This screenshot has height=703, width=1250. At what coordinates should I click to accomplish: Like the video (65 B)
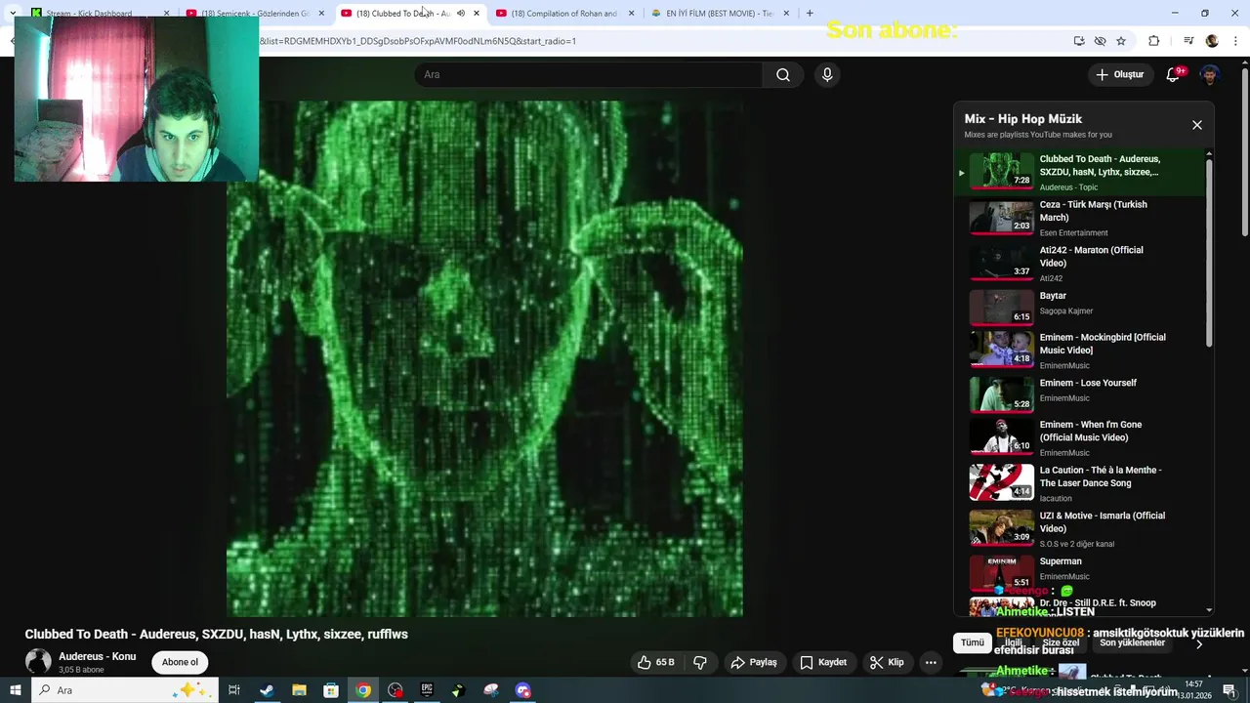click(x=657, y=662)
